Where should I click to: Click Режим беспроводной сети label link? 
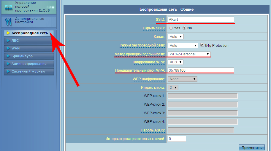click(x=142, y=46)
